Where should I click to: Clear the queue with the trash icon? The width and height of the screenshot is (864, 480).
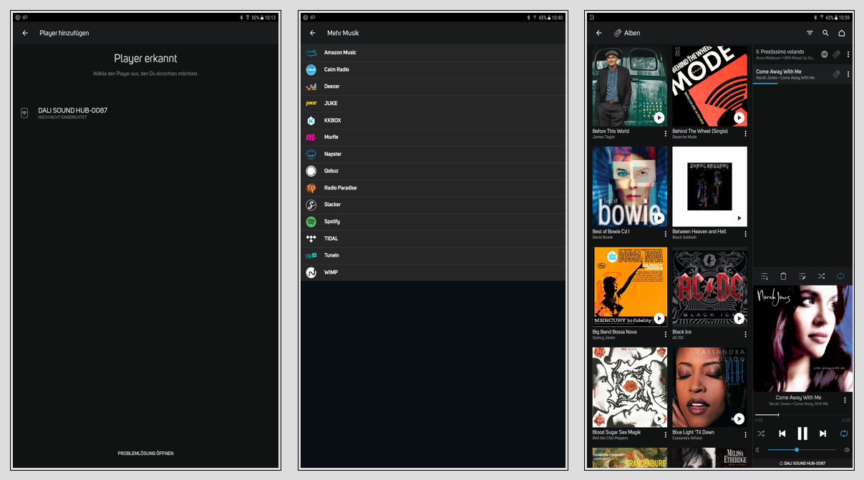click(783, 276)
